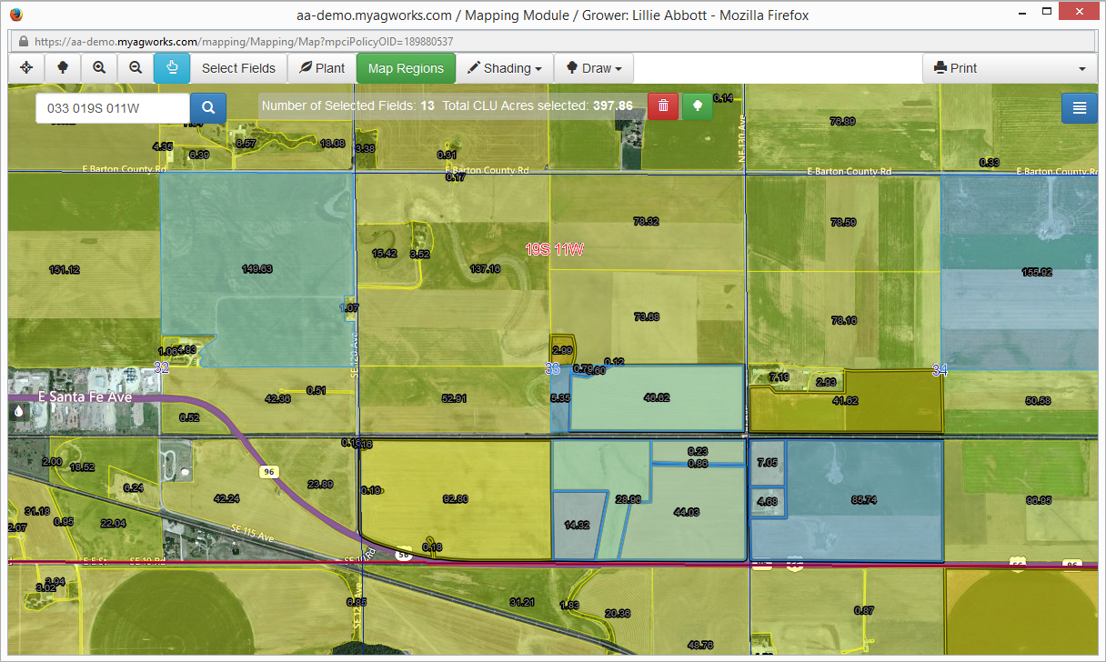1106x662 pixels.
Task: Click the Highway 96 shield marker
Action: point(268,471)
